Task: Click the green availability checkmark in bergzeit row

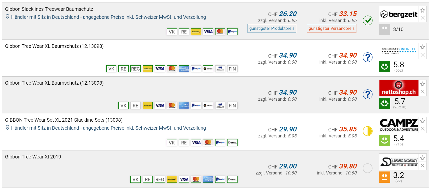Action: click(368, 21)
